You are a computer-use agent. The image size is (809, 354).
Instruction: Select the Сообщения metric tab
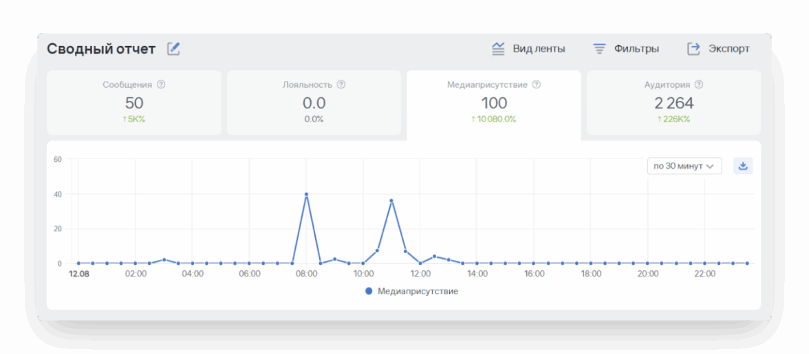(134, 102)
